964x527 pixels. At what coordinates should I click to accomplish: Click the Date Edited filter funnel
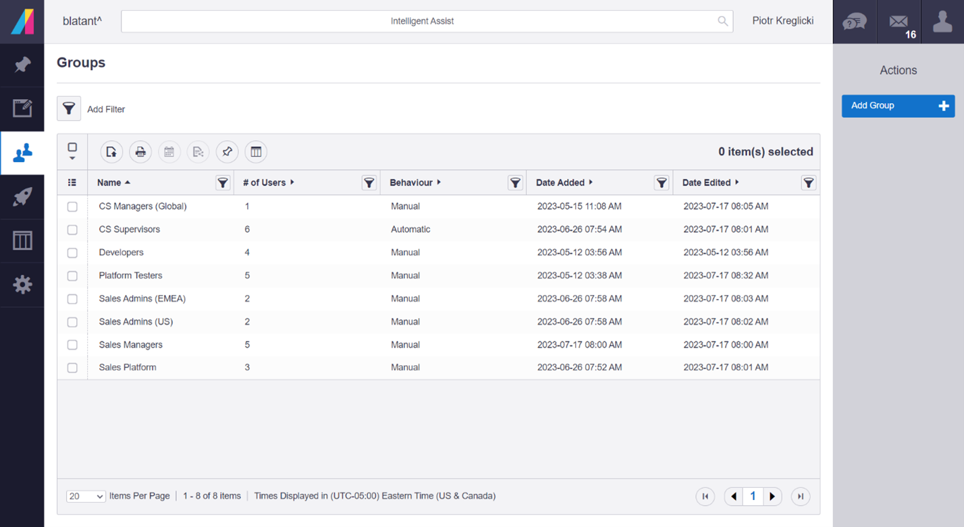point(808,182)
